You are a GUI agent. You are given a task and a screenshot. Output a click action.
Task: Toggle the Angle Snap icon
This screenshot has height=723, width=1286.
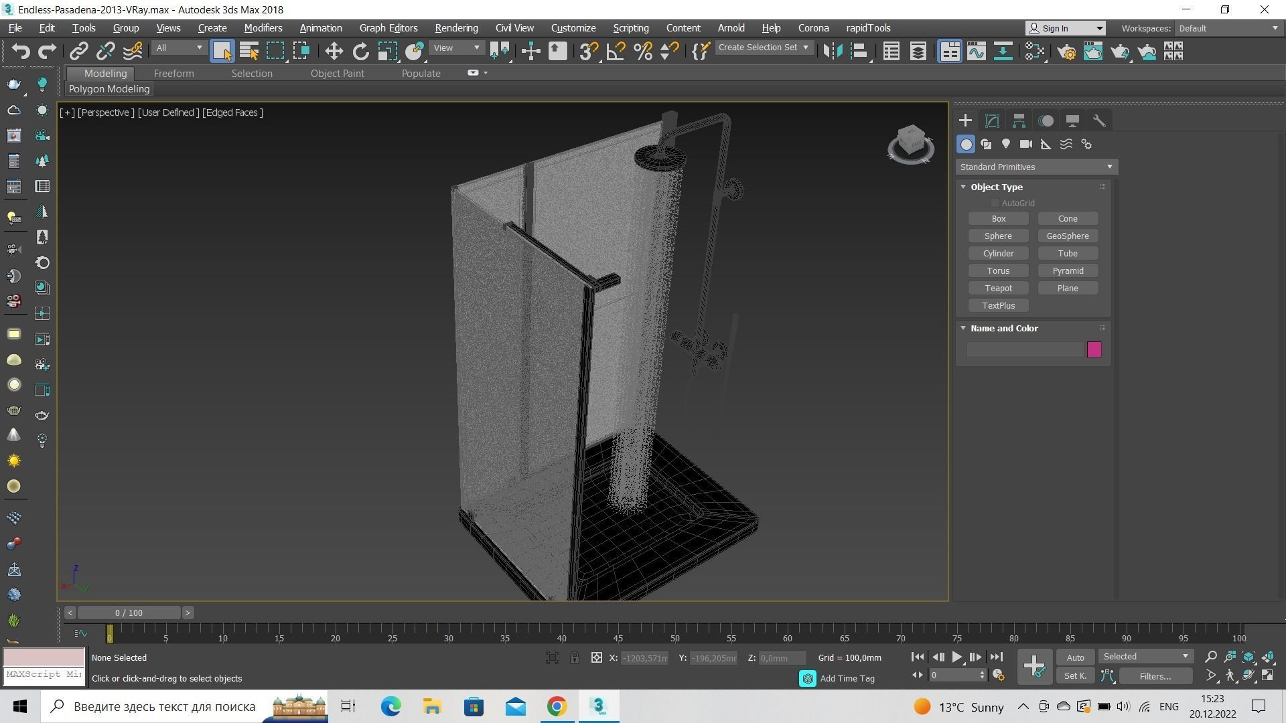(x=616, y=52)
